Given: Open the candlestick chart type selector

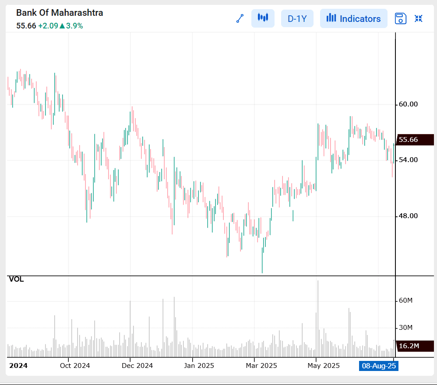Looking at the screenshot, I should pyautogui.click(x=263, y=18).
